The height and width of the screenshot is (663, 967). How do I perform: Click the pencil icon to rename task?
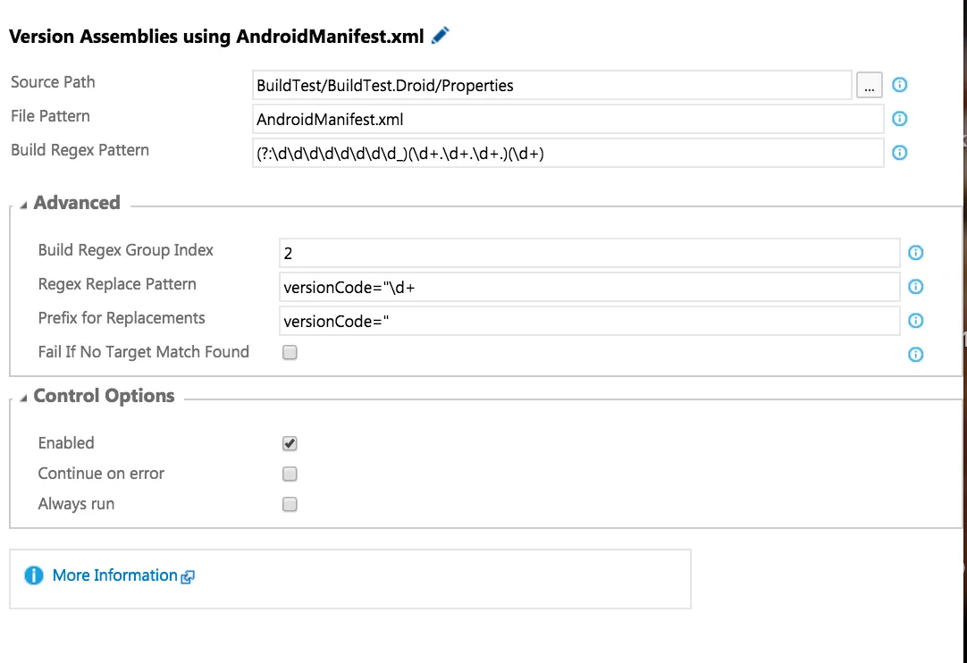coord(440,36)
